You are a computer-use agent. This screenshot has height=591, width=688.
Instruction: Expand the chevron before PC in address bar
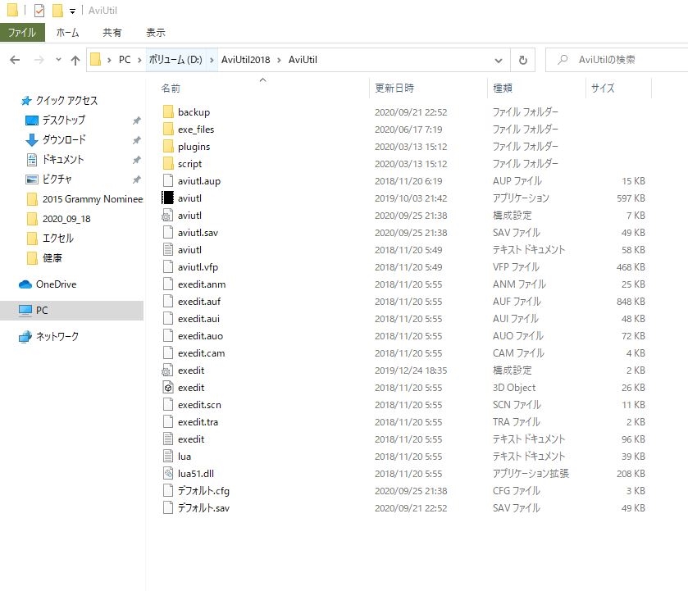click(109, 60)
